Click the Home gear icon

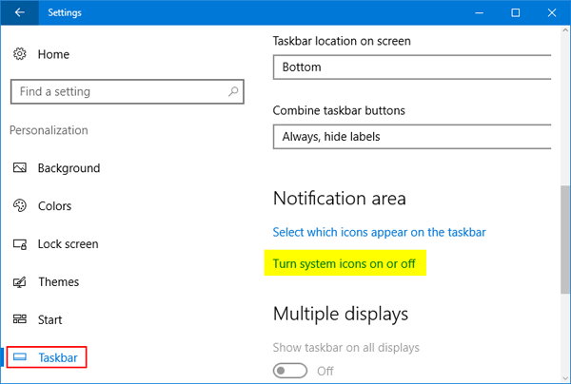pos(20,55)
